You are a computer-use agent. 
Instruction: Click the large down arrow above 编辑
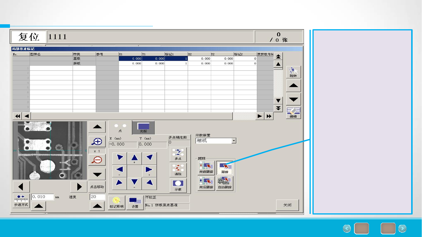293,99
